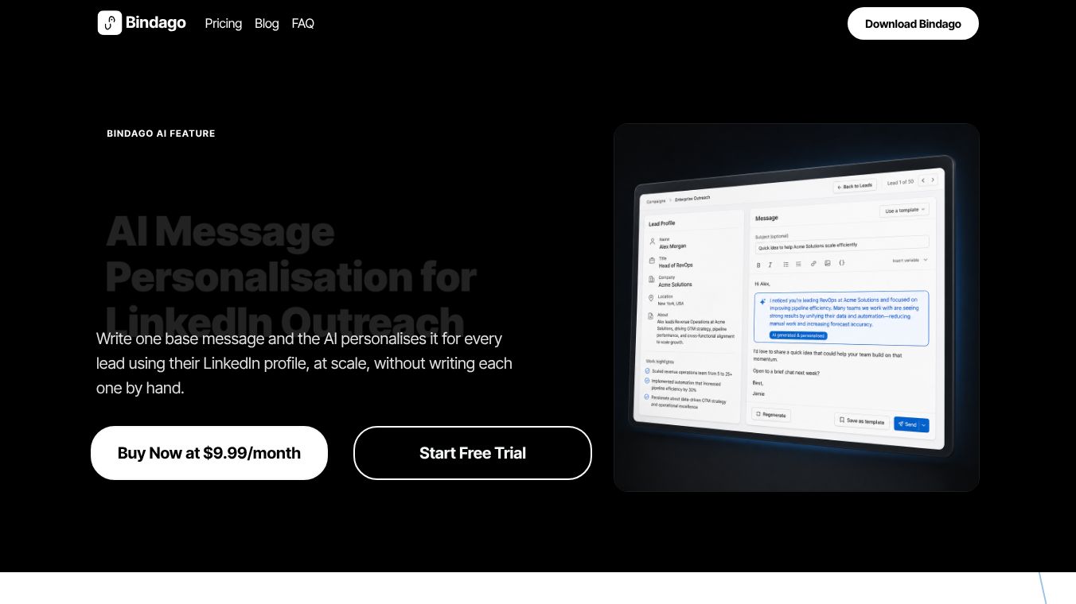The height and width of the screenshot is (604, 1076).
Task: Toggle the check beside "Implemented automation that increased"
Action: pyautogui.click(x=647, y=381)
